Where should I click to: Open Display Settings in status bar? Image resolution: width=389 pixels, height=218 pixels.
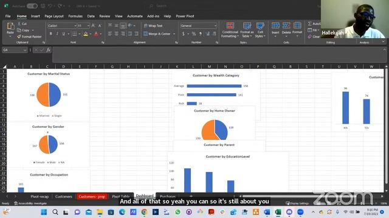tap(297, 203)
